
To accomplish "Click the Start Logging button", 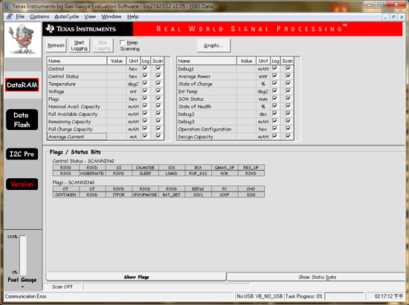I will tap(79, 45).
